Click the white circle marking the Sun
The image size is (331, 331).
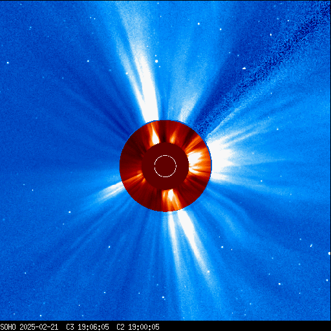(165, 166)
